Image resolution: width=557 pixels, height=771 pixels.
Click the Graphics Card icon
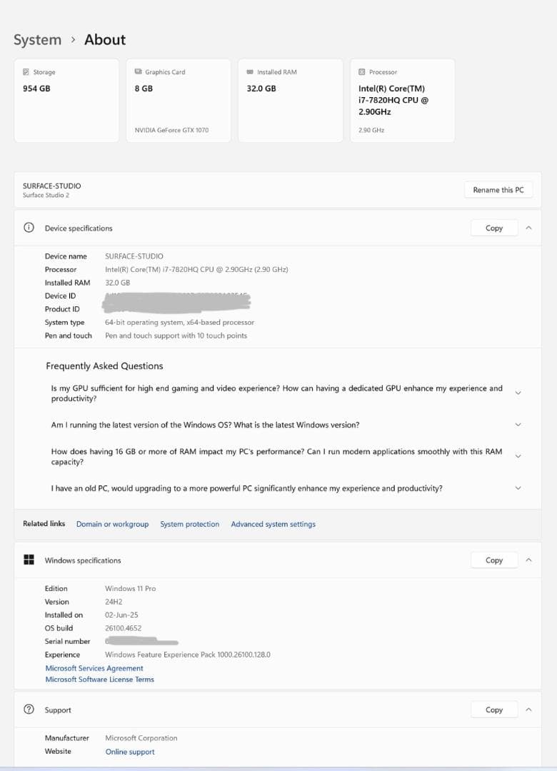pyautogui.click(x=139, y=71)
